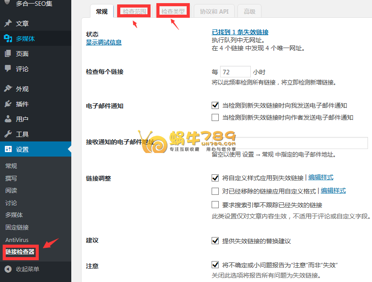Toggle 当检测到新失效链接时向我发送电子邮件通知 checkbox
Viewport: 372px width, 282px height.
pyautogui.click(x=216, y=105)
